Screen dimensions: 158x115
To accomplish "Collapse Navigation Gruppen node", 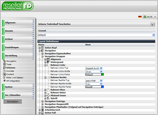I will [x=43, y=56].
